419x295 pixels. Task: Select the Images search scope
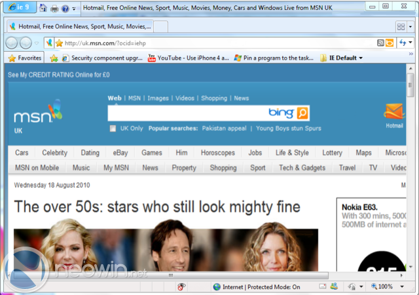[x=158, y=98]
